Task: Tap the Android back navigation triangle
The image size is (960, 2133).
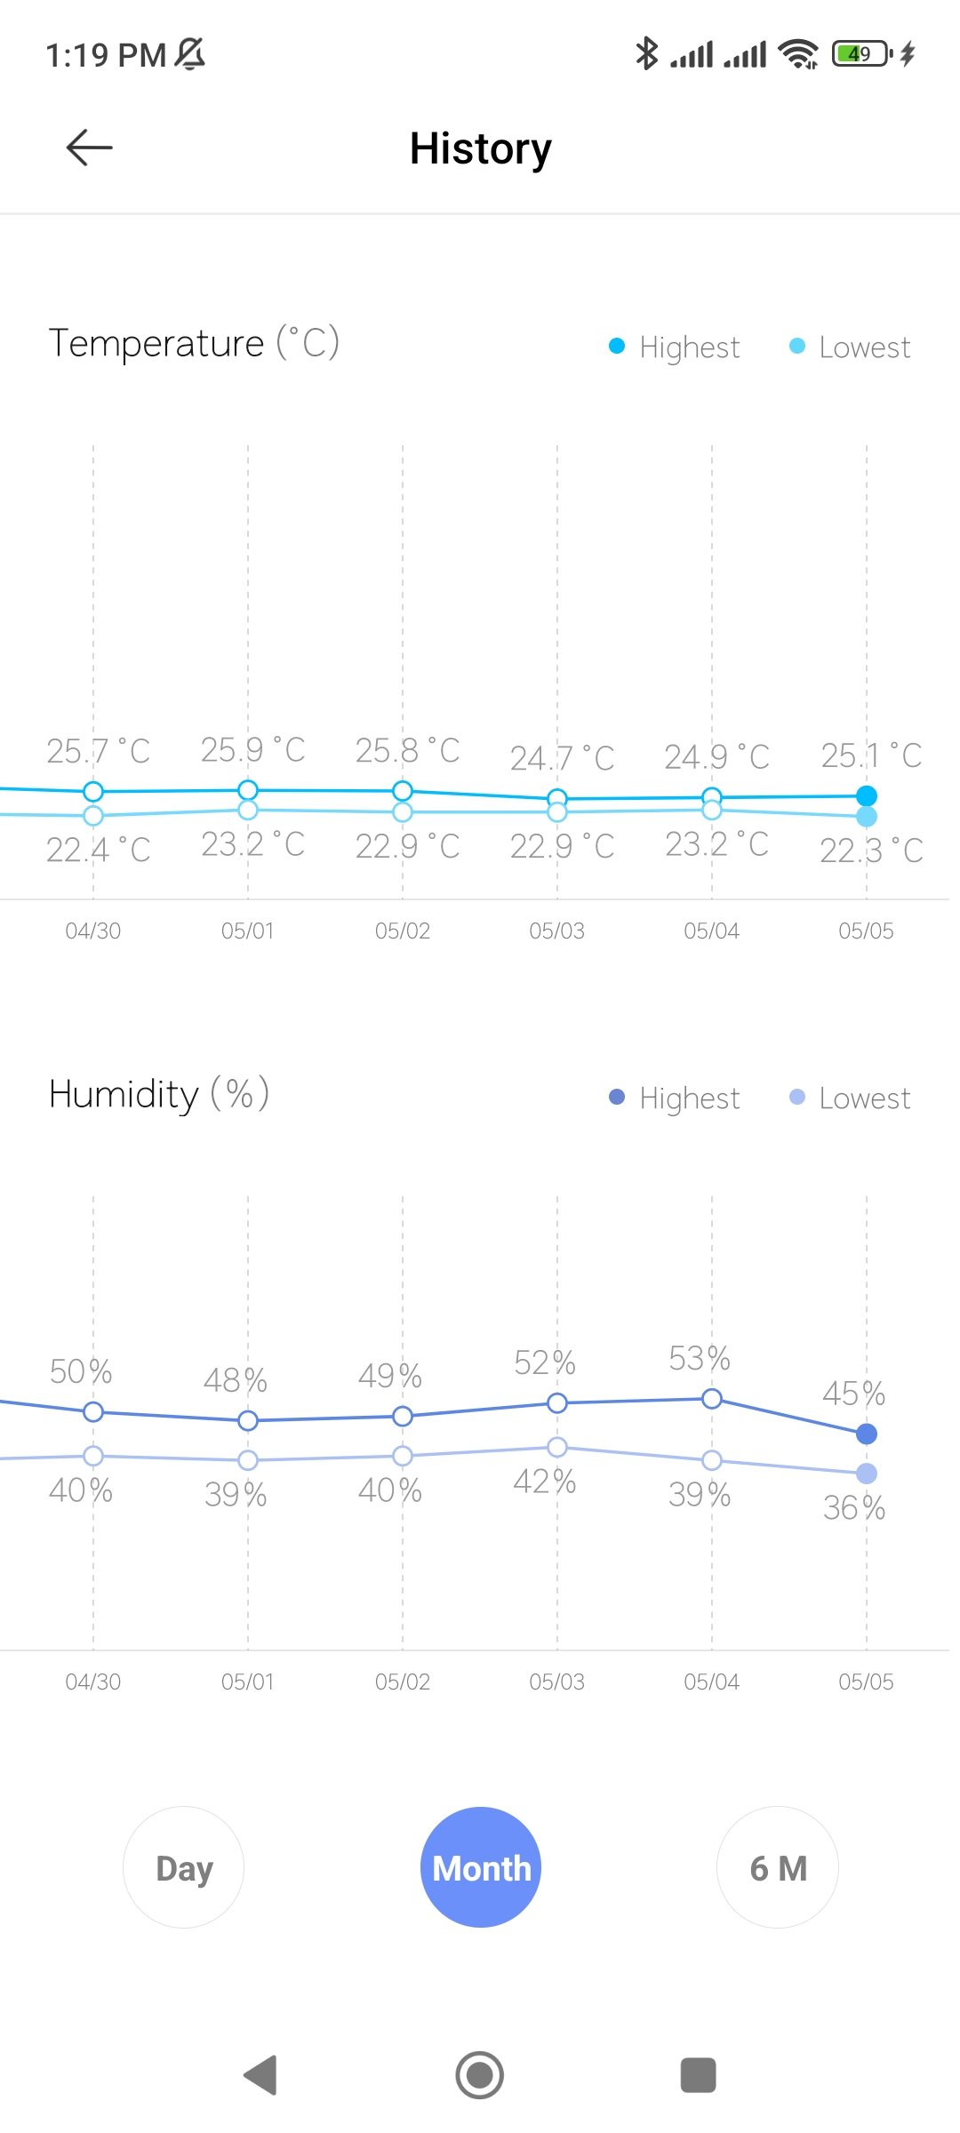Action: click(x=260, y=2075)
